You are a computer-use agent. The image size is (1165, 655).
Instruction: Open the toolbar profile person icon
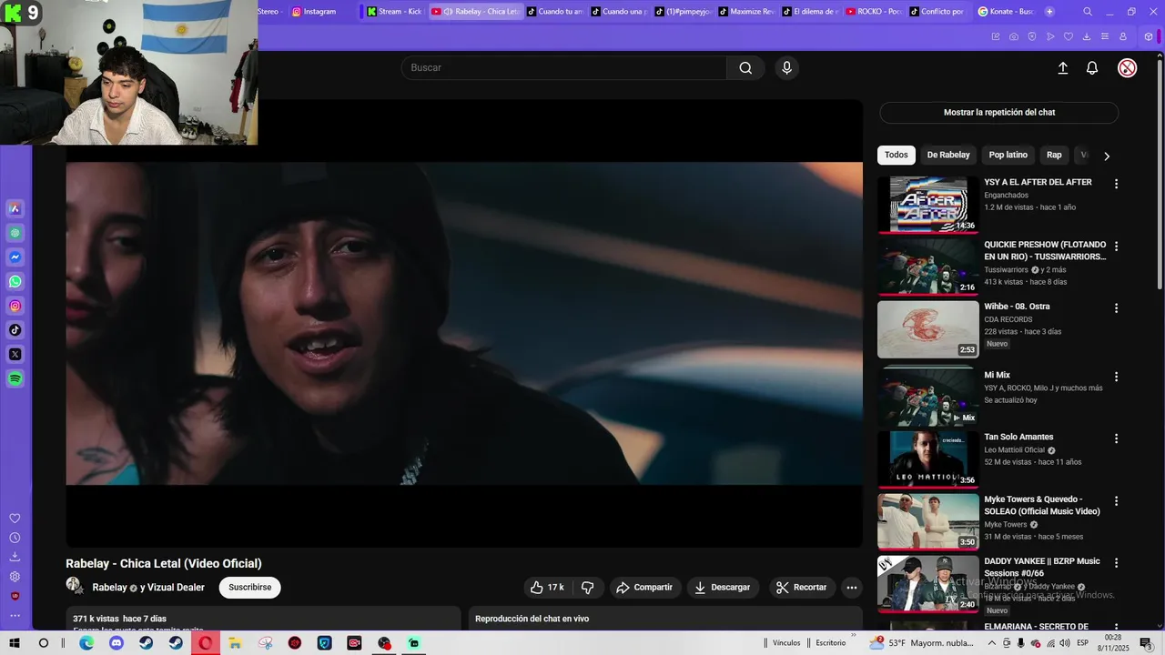pos(1123,36)
